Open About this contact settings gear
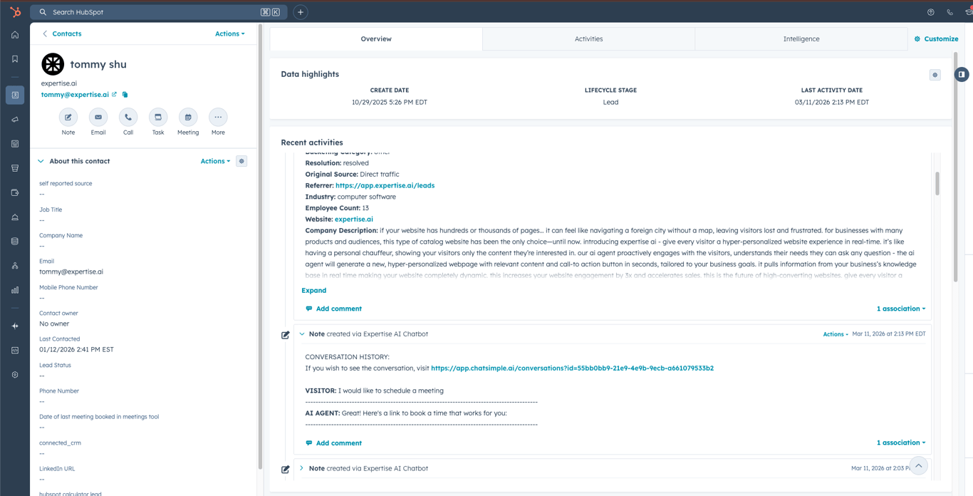 point(241,161)
